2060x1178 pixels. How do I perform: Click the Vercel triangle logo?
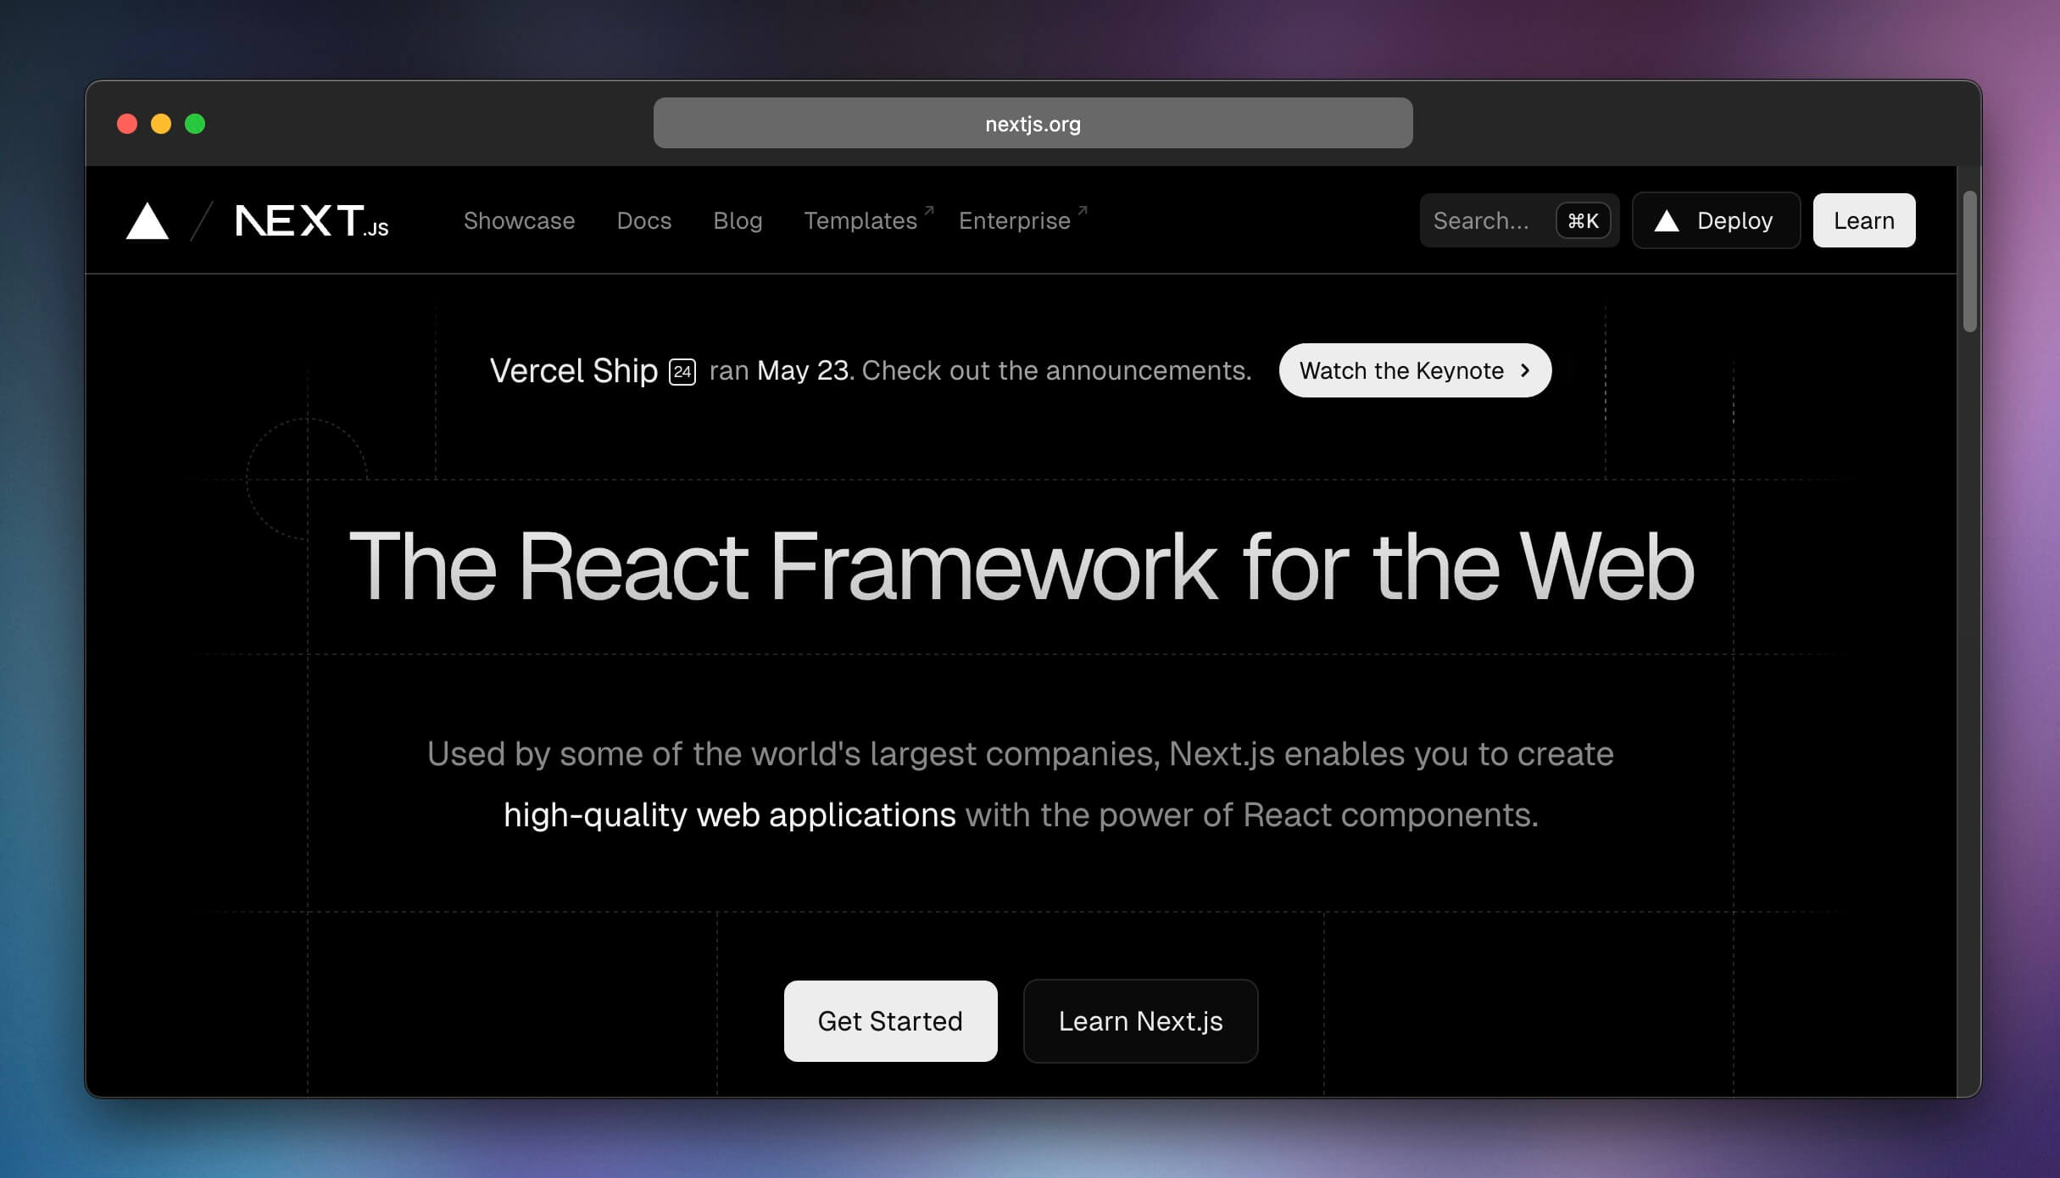click(147, 222)
